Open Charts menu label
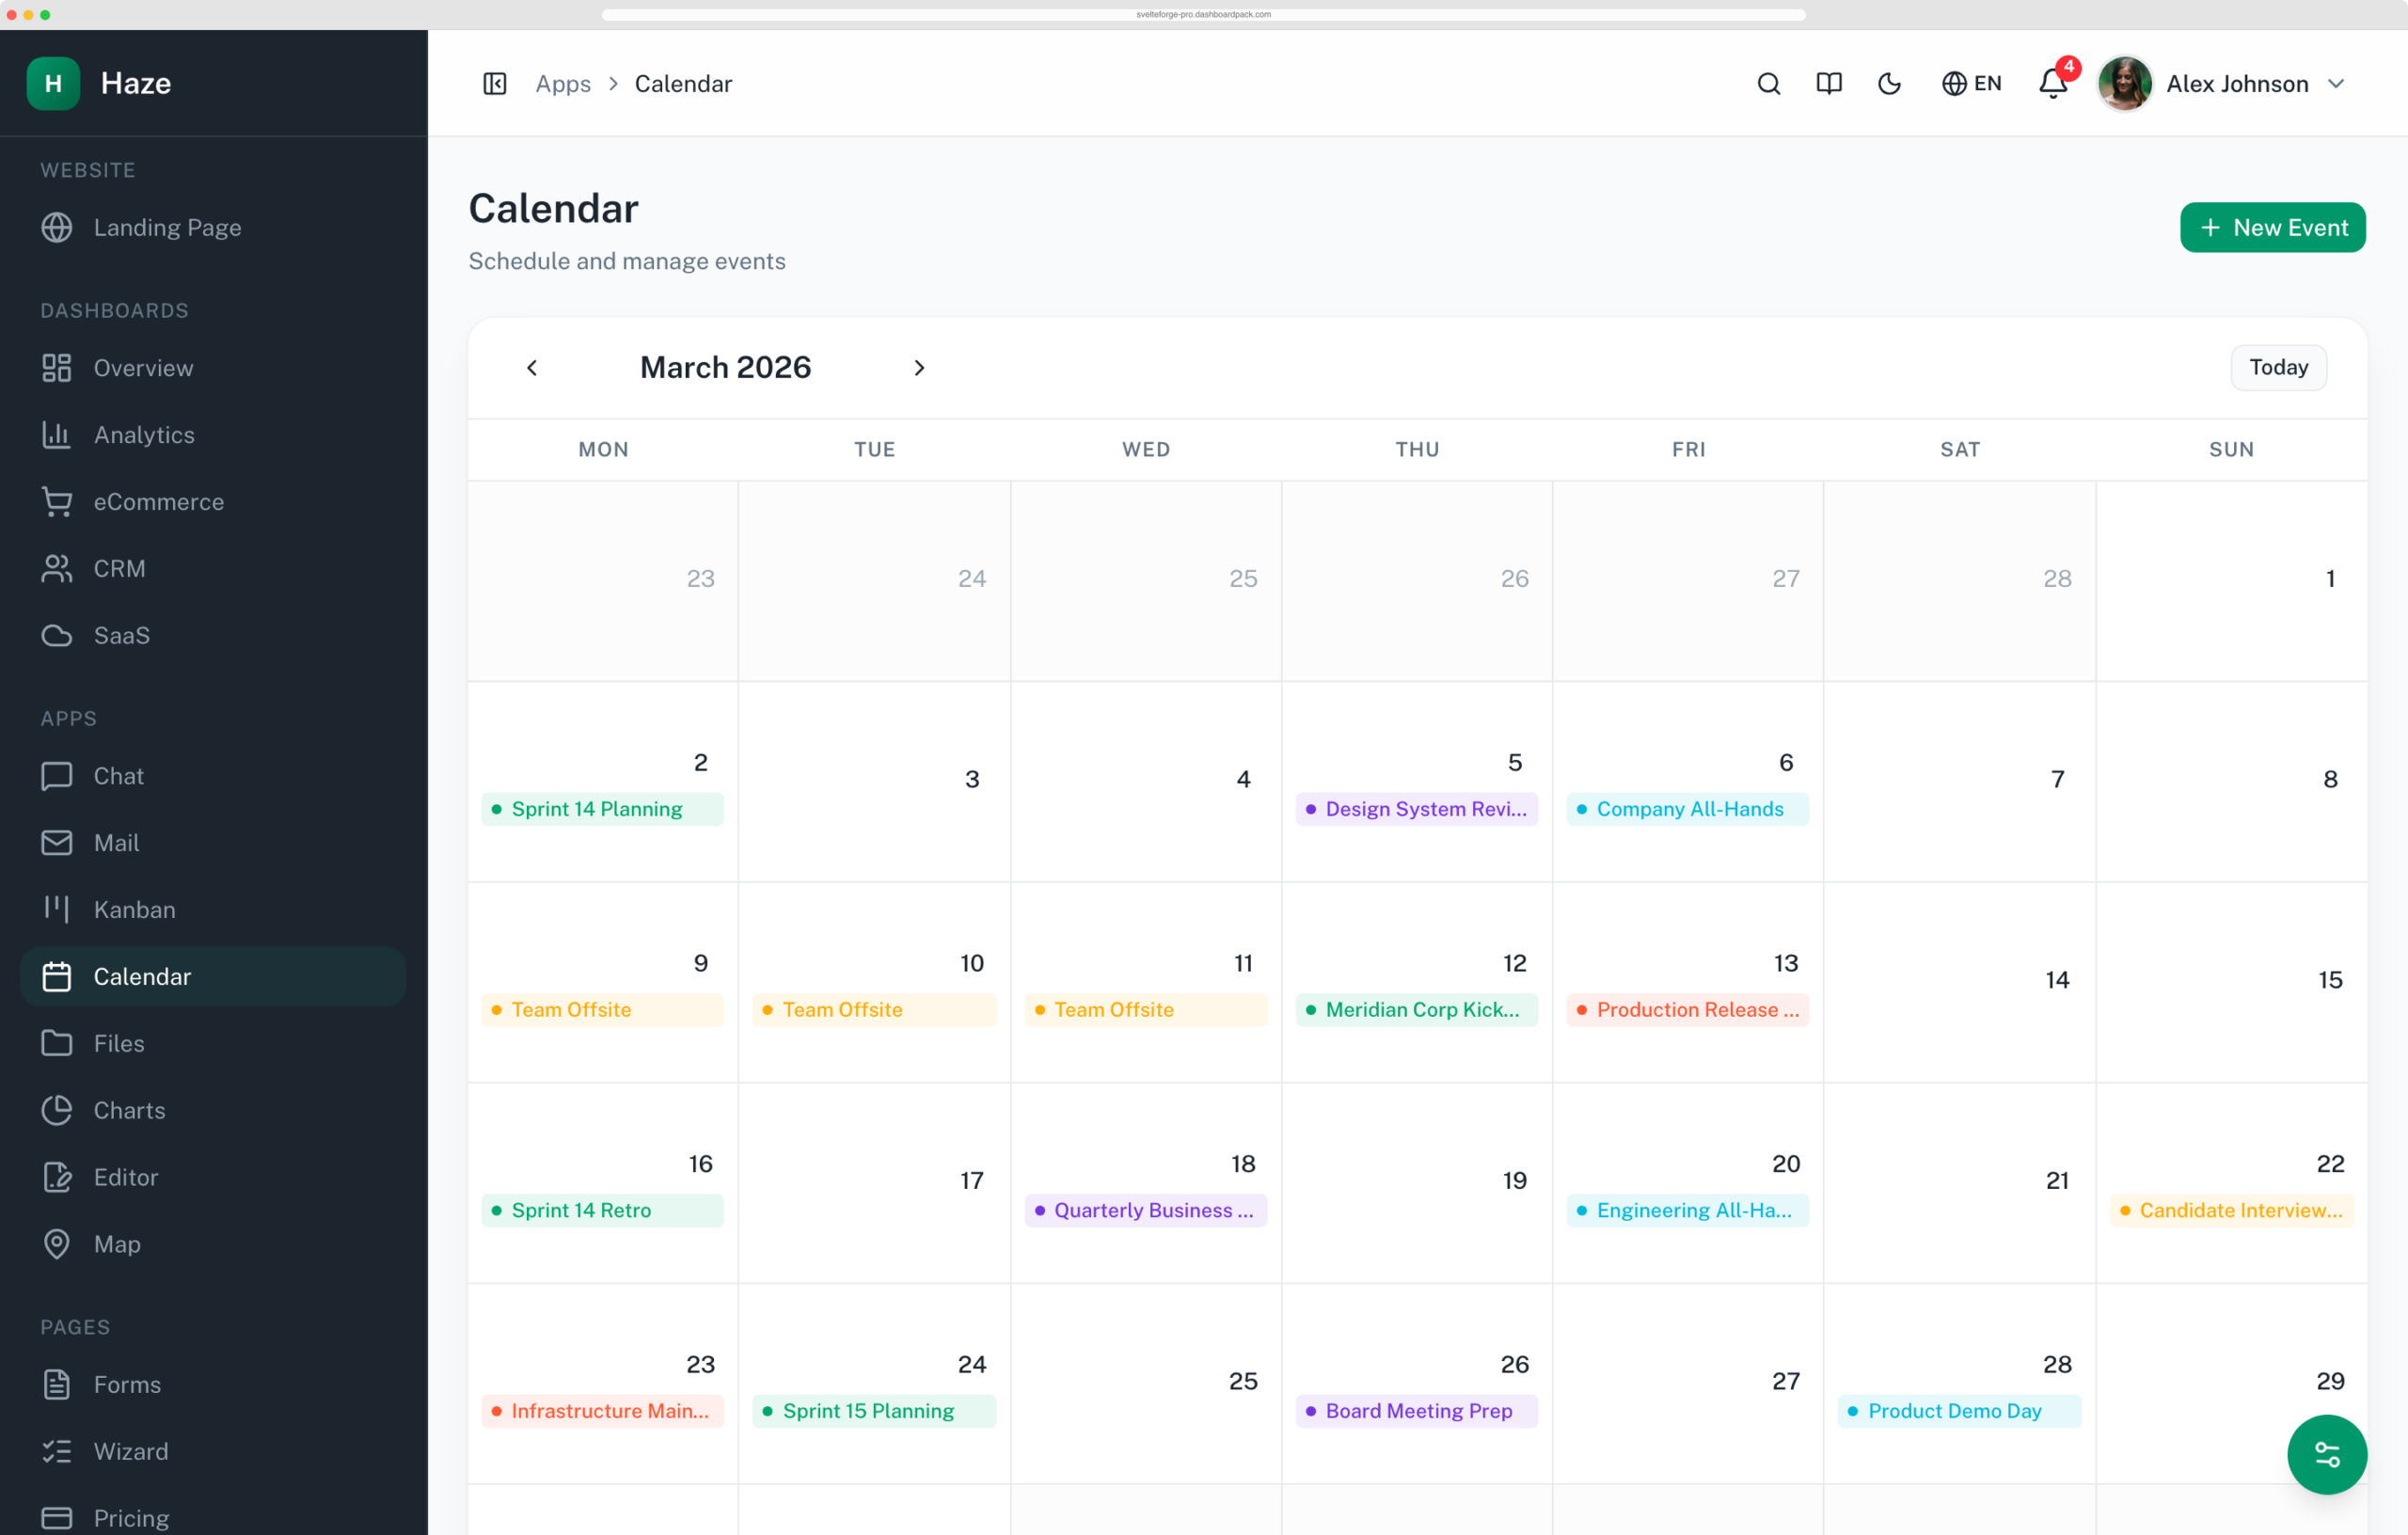 coord(130,1110)
